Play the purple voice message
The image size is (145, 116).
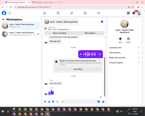81,54
